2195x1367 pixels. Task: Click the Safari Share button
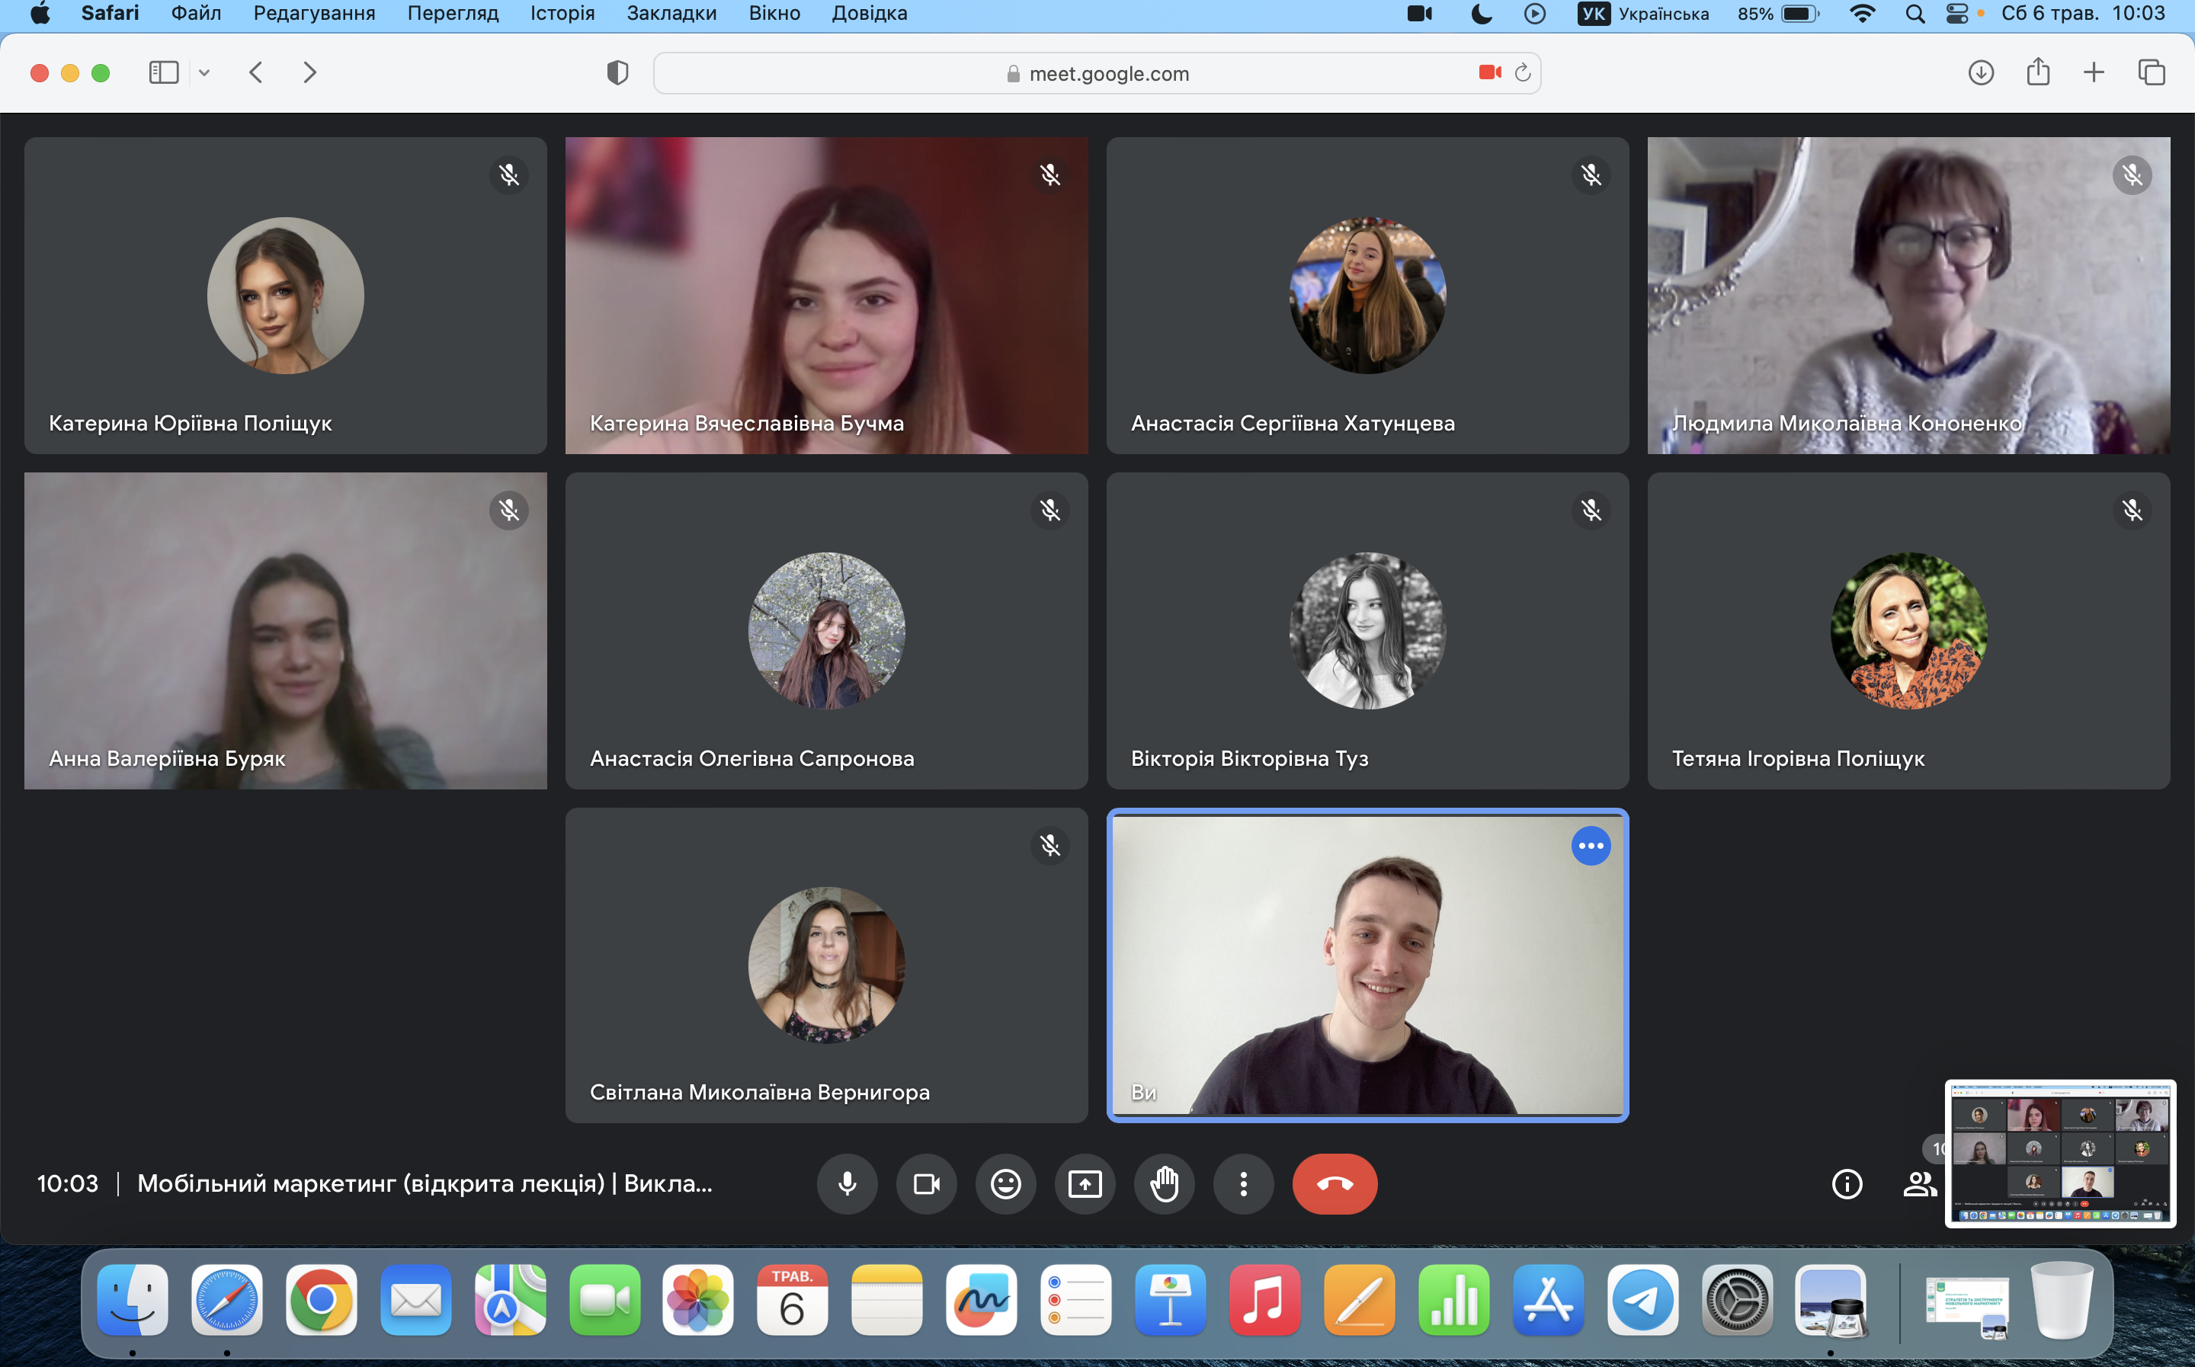point(2038,72)
